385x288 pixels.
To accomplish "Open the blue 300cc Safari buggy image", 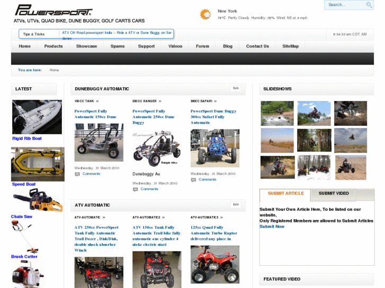I will 215,148.
